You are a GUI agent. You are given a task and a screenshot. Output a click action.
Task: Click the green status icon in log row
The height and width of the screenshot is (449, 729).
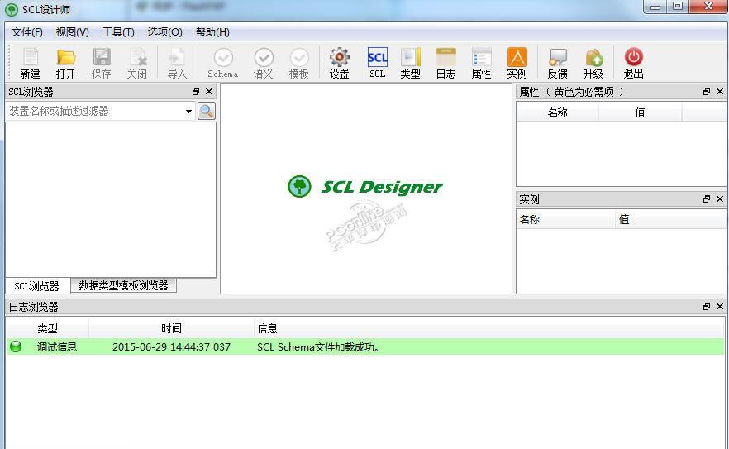pos(16,346)
